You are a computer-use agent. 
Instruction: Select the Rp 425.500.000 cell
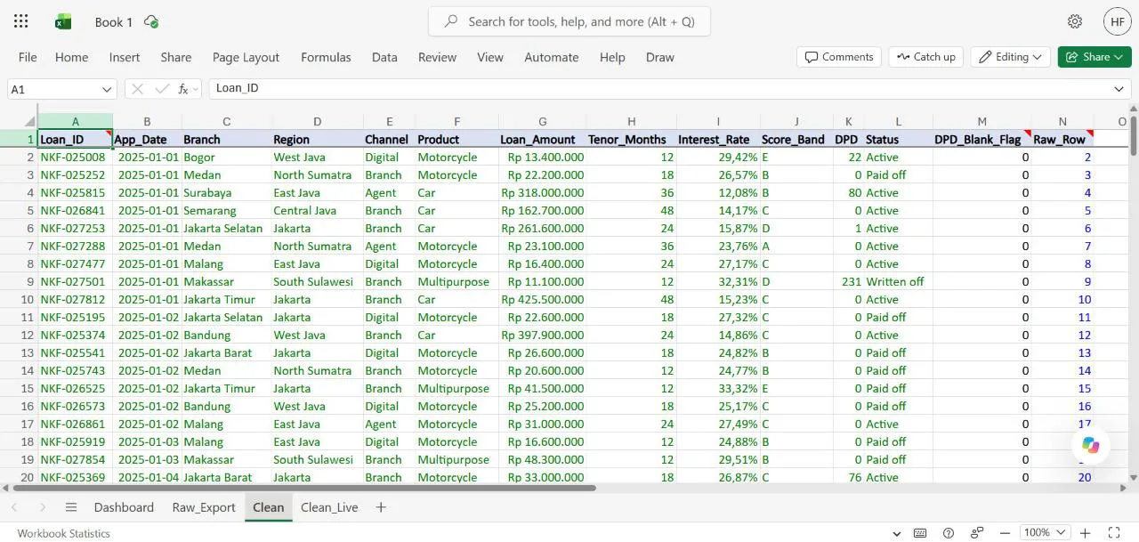click(x=542, y=299)
